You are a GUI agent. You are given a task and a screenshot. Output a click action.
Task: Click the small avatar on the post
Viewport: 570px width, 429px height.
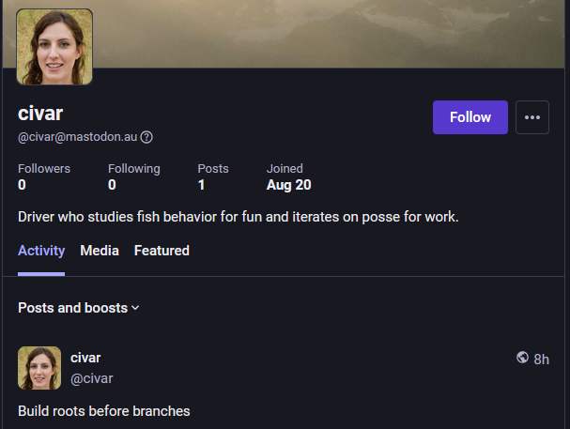tap(39, 368)
